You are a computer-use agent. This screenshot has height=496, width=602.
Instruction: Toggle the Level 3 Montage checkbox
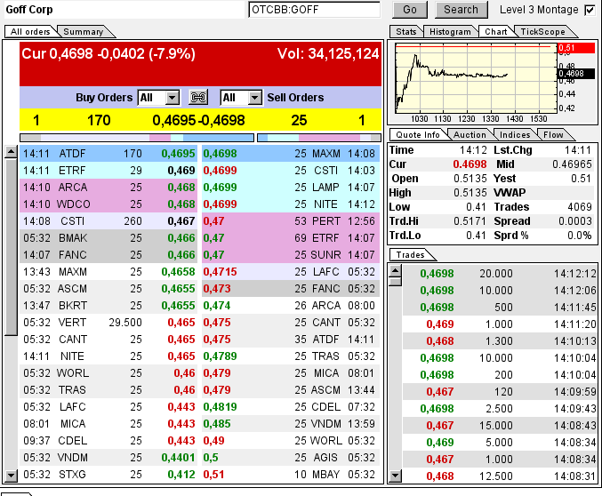pyautogui.click(x=590, y=10)
